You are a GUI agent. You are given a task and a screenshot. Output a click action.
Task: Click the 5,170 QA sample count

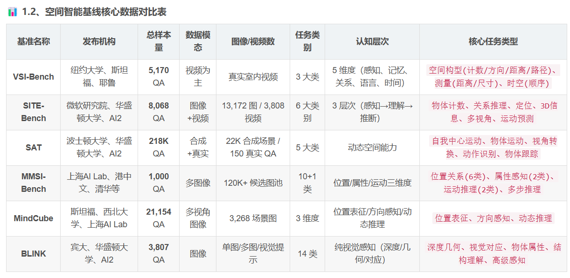159,77
